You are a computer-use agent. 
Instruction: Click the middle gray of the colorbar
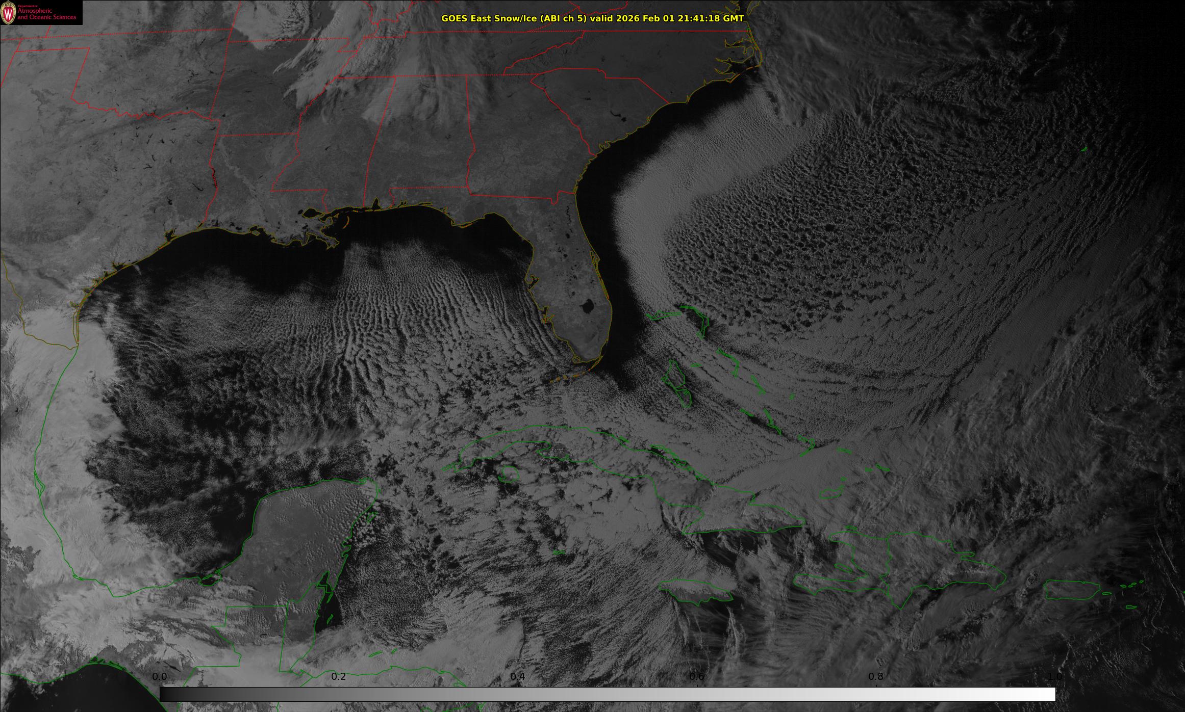coord(607,694)
